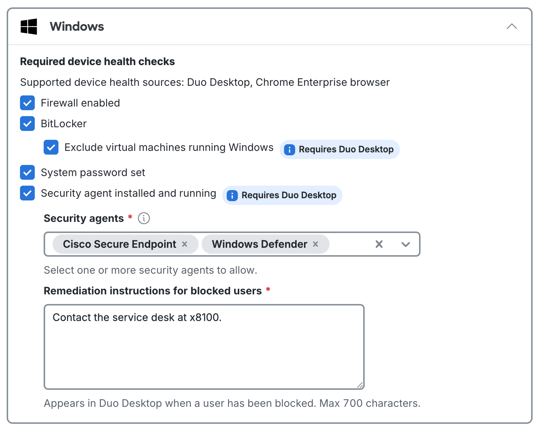This screenshot has width=540, height=429.
Task: Uncheck System password set
Action: click(x=27, y=172)
